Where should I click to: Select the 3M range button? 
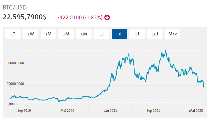(66, 34)
